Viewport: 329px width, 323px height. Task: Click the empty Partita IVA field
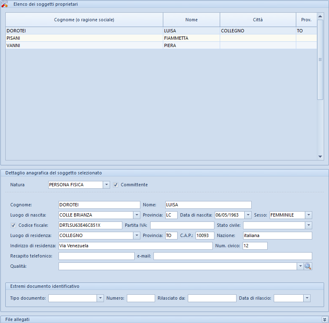pyautogui.click(x=182, y=225)
